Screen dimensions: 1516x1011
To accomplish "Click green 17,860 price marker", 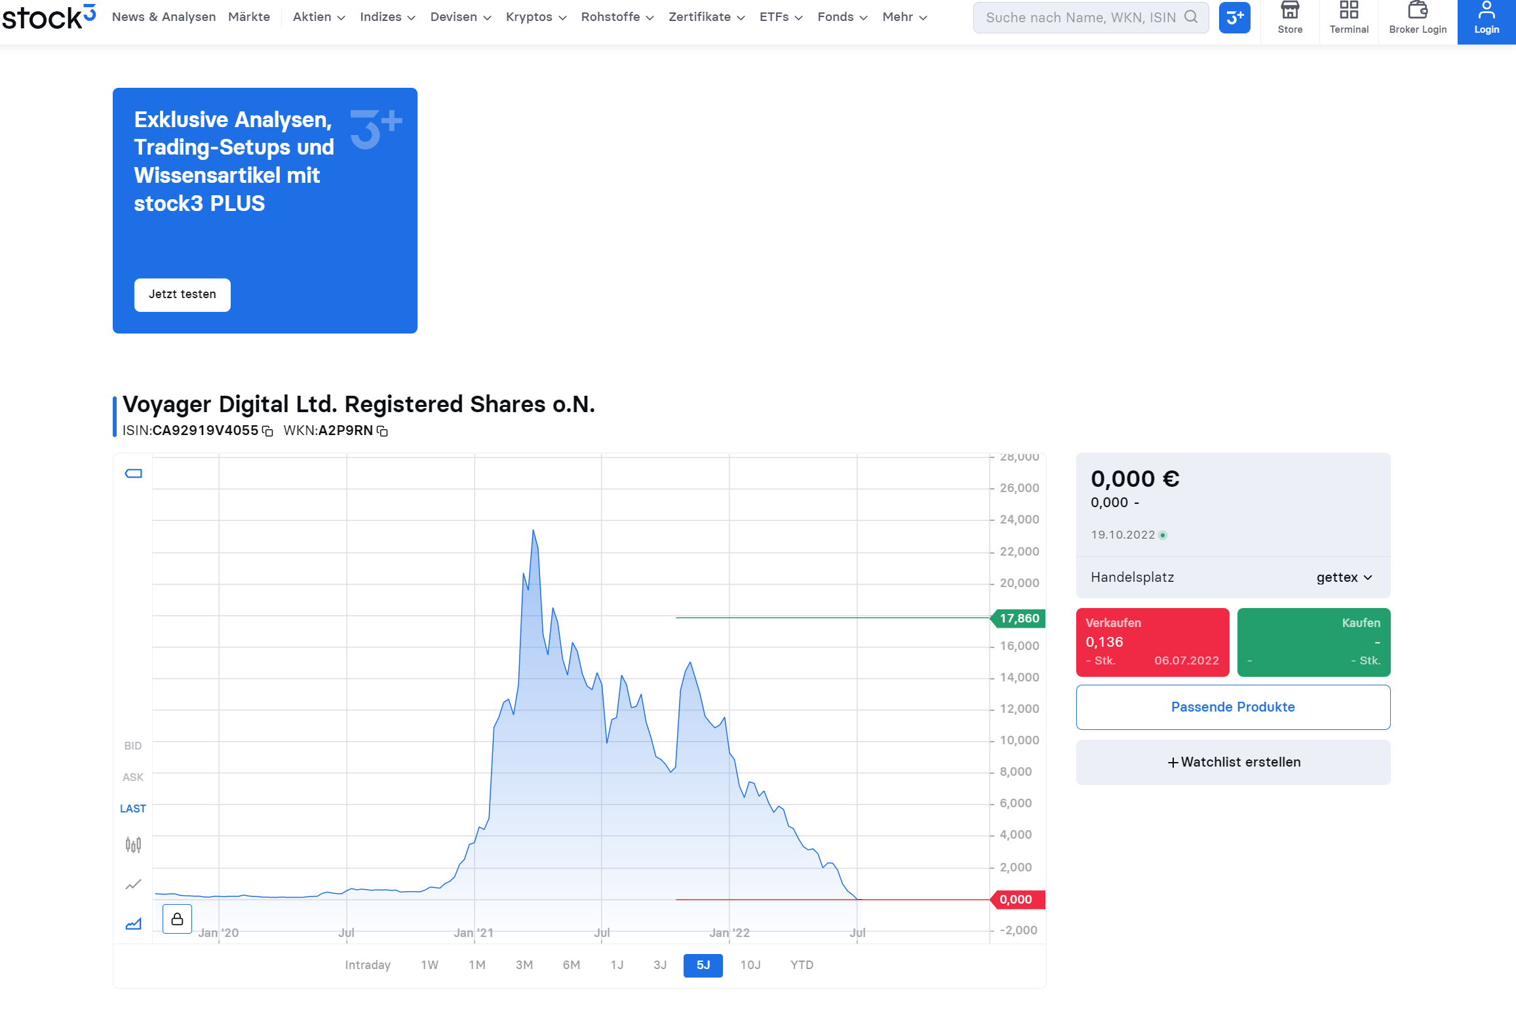I will (x=1019, y=619).
